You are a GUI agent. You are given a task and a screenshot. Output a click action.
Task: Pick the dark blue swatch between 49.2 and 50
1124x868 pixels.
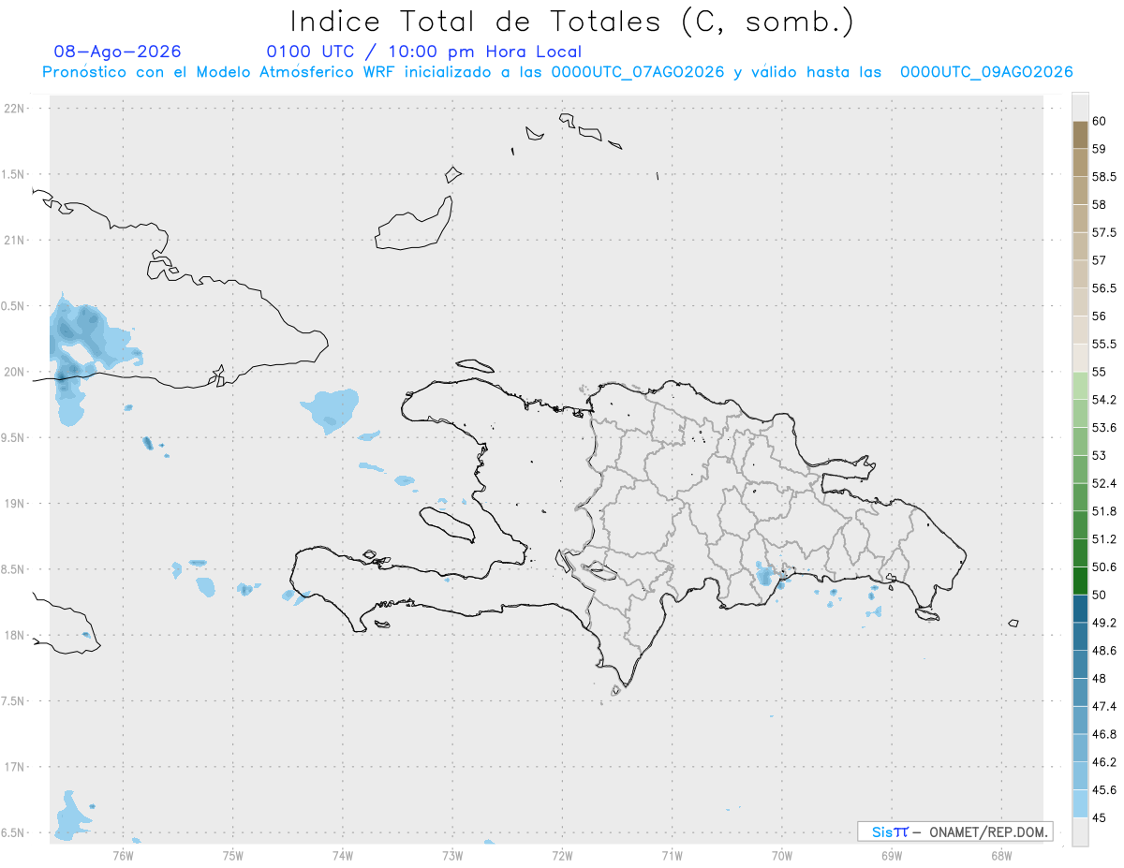(1080, 609)
